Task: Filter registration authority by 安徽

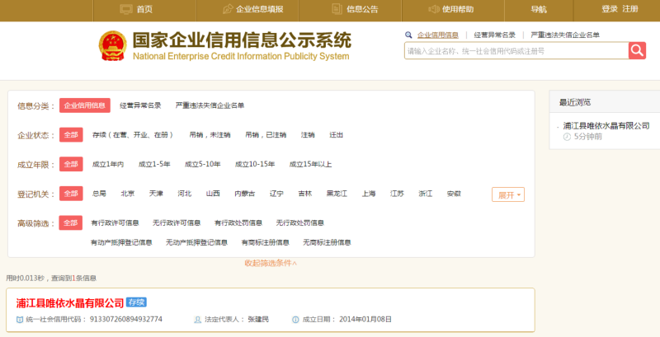Action: coord(454,194)
